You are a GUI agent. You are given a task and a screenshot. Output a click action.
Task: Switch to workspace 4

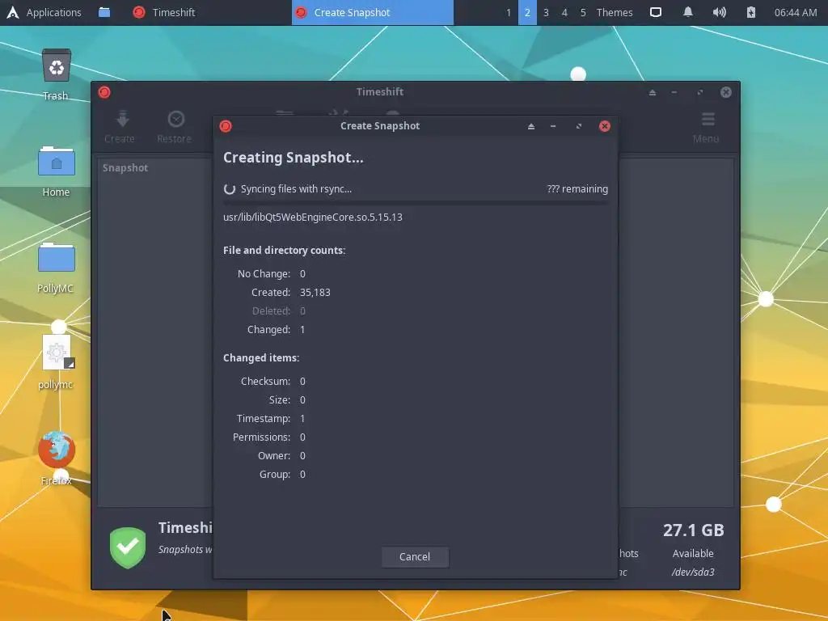click(564, 12)
